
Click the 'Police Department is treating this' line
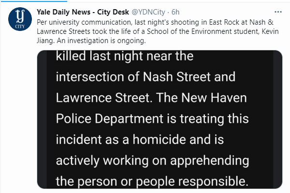153,119
